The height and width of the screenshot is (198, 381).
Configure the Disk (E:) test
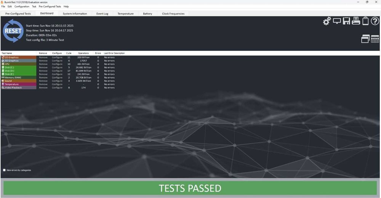pos(57,74)
